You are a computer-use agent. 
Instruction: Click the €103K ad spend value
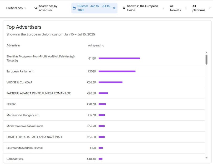coord(92,71)
